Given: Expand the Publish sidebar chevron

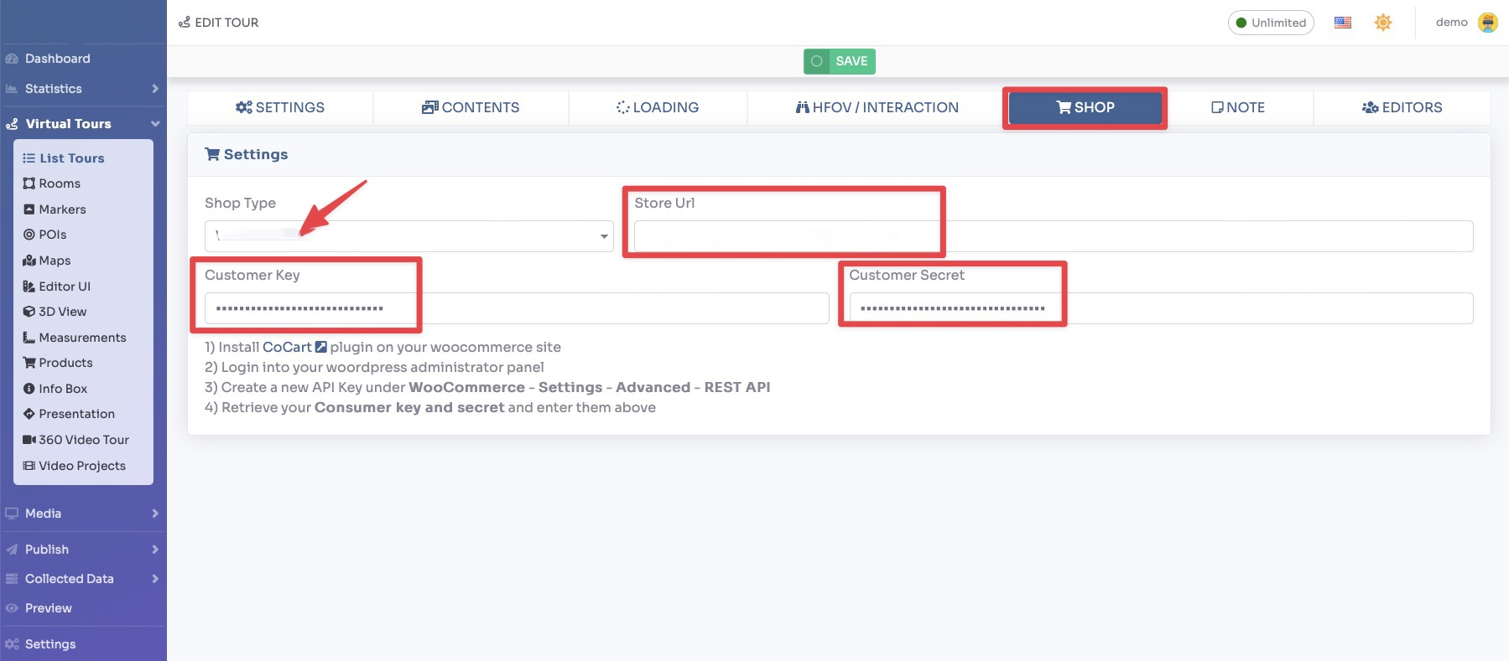Looking at the screenshot, I should click(x=155, y=550).
